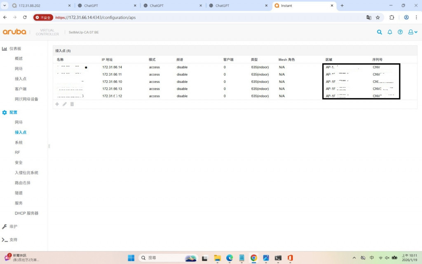
Task: Select 路由选择 in the sidebar
Action: 22,183
